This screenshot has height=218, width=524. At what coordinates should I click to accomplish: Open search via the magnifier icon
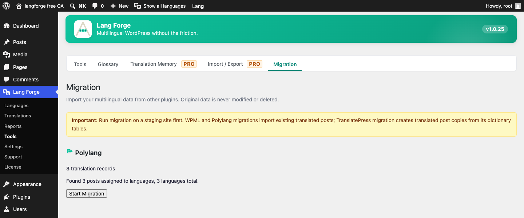click(x=72, y=6)
